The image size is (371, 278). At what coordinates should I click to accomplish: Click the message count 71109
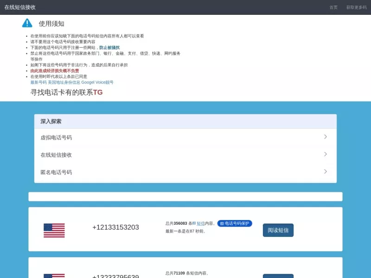pos(179,273)
